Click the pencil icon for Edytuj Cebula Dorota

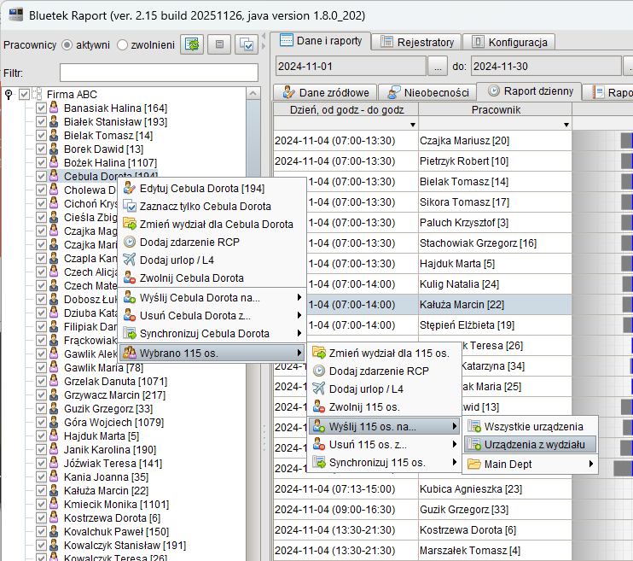pos(130,188)
